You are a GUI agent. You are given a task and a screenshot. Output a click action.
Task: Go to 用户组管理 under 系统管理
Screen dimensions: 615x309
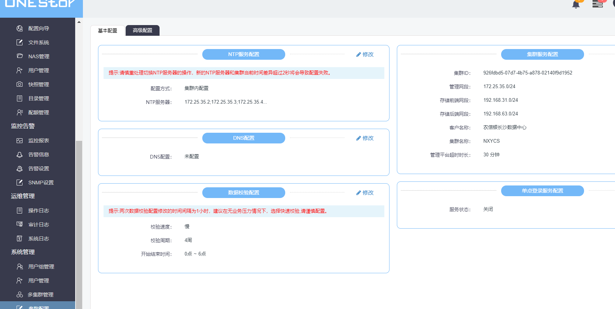pyautogui.click(x=41, y=267)
